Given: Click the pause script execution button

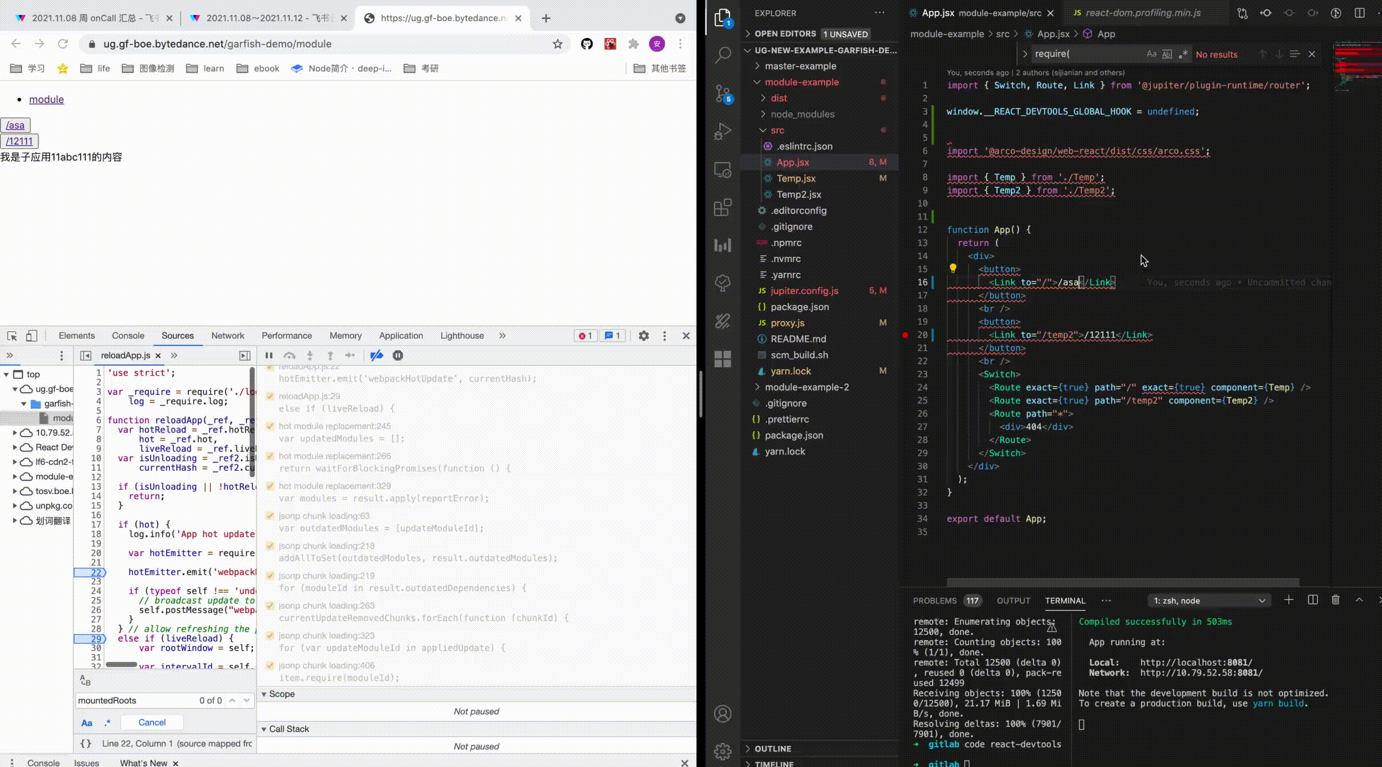Looking at the screenshot, I should 269,355.
